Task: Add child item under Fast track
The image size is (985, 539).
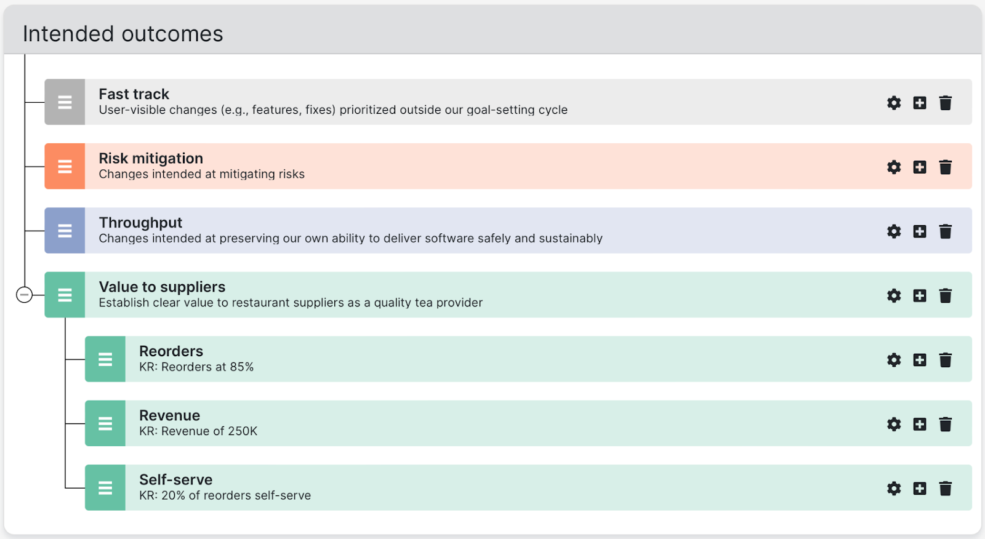Action: pos(920,103)
